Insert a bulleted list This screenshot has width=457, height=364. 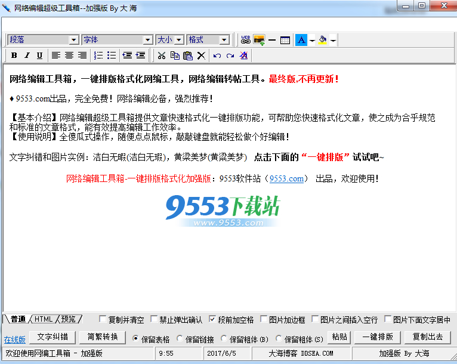112,55
